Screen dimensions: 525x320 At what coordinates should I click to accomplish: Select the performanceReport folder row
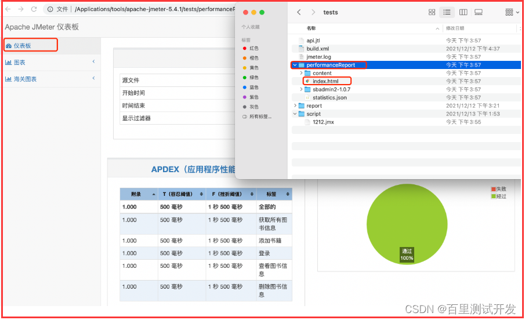(406, 65)
